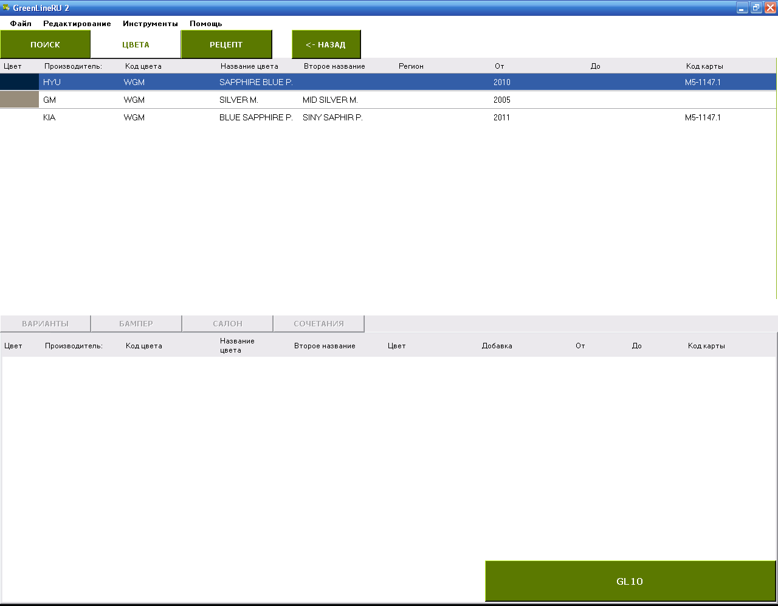The image size is (778, 606).
Task: Select the БАМПЕР tab
Action: pos(136,323)
